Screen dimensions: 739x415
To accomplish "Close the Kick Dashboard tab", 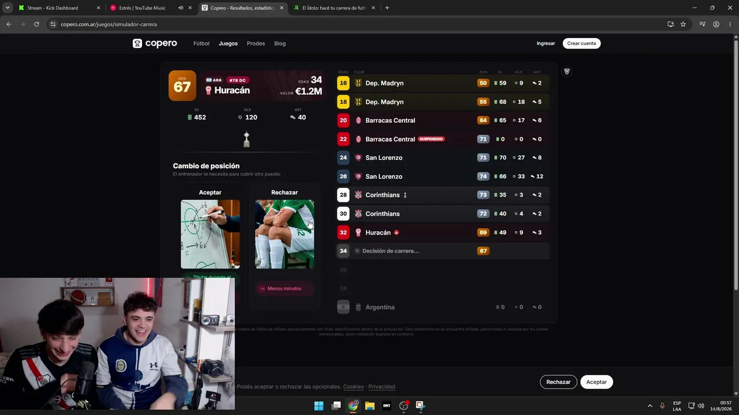I will [x=98, y=8].
